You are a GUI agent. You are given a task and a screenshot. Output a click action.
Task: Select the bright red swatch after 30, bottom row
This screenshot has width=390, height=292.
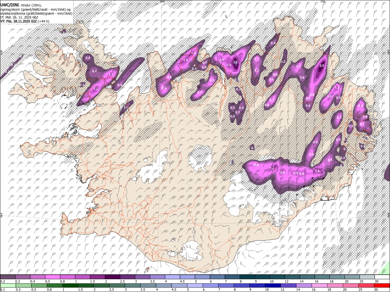(382, 286)
